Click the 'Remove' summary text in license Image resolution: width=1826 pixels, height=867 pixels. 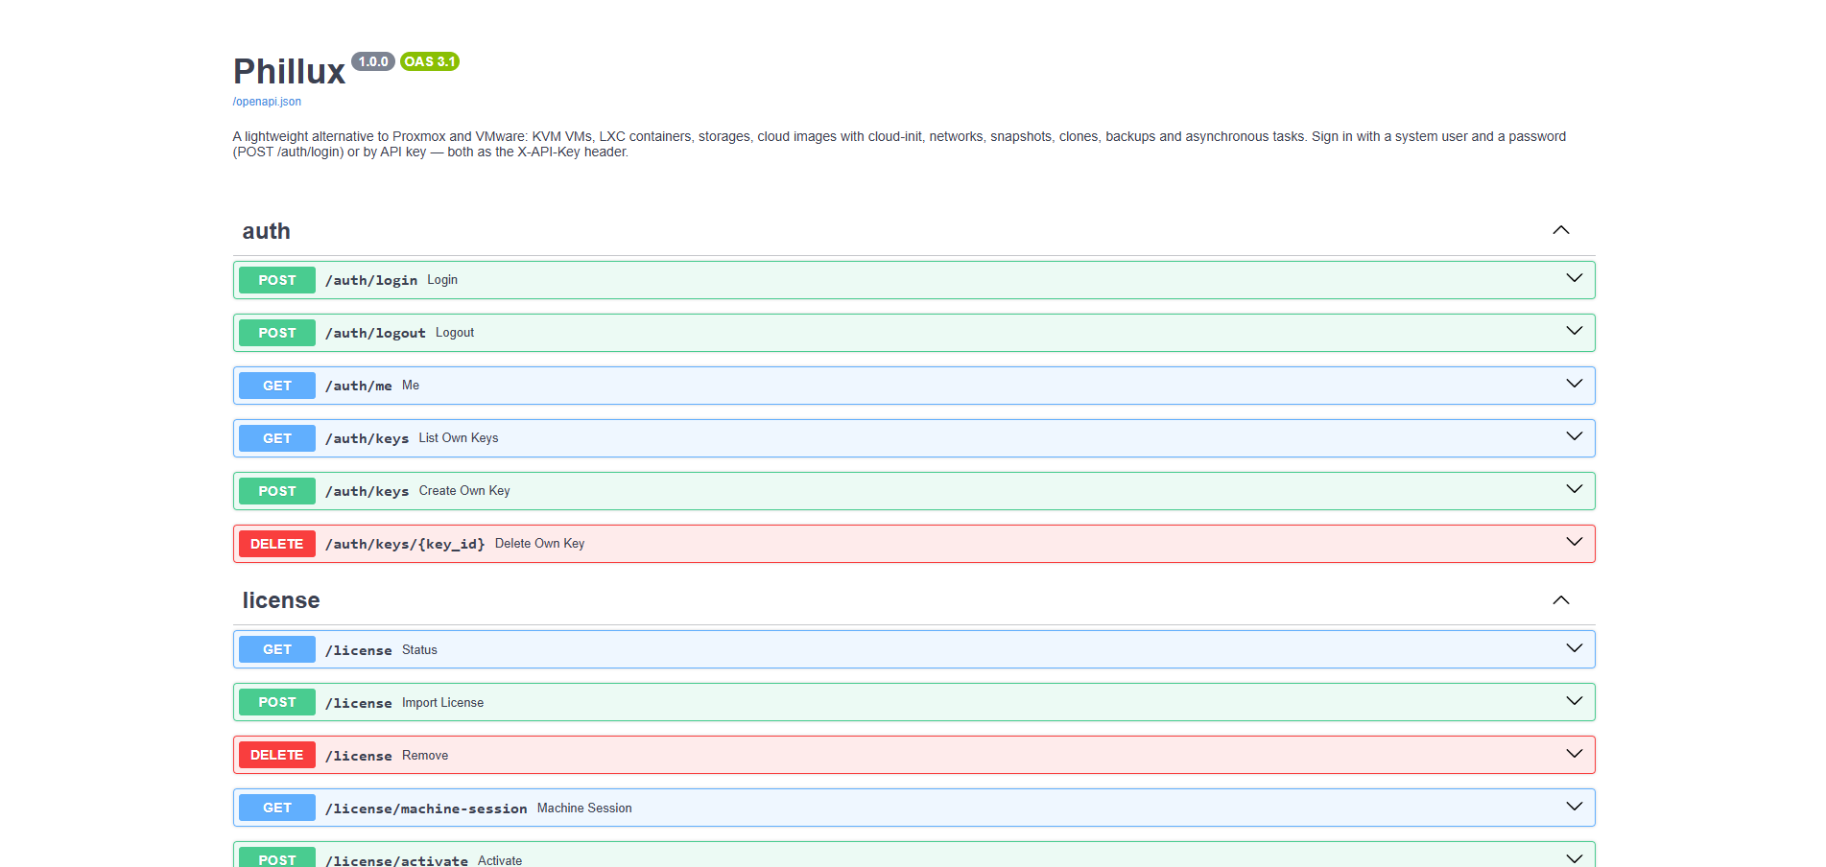tap(425, 756)
